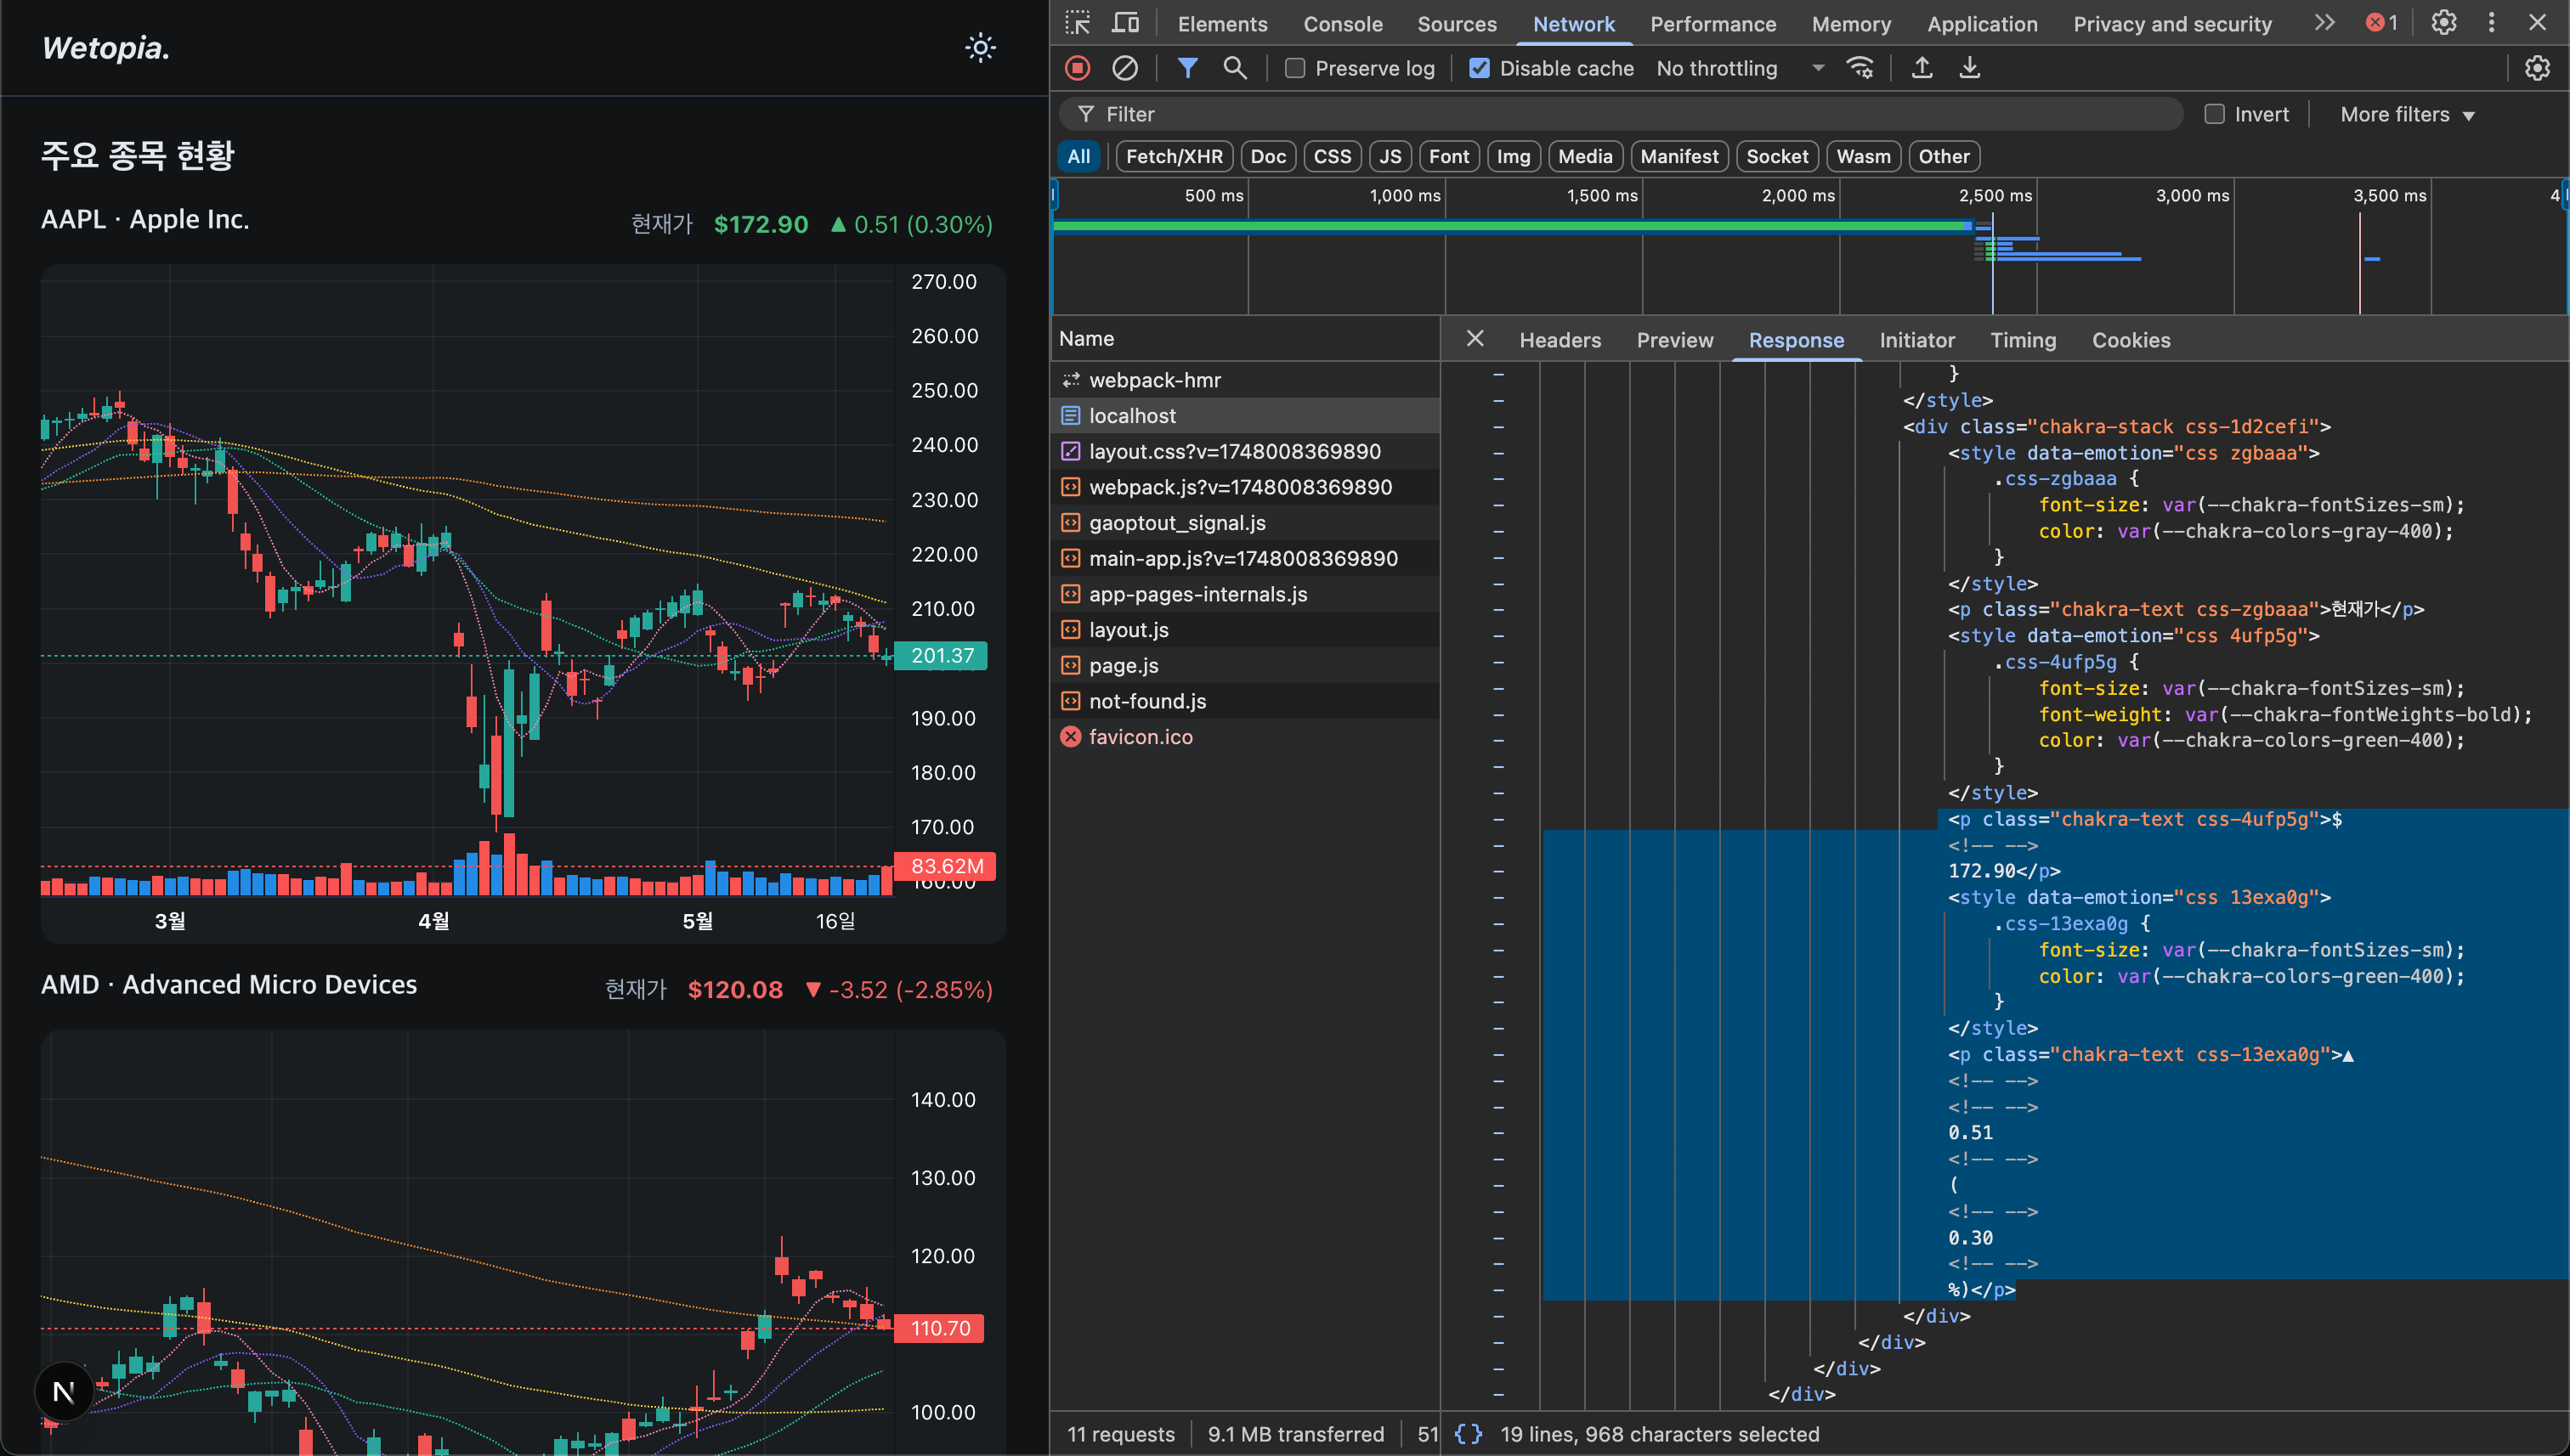Filter by Wasm requests

coord(1864,156)
